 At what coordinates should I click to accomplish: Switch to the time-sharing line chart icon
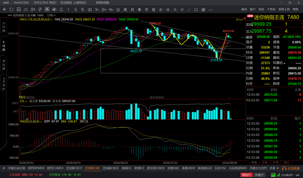[x=26, y=10]
